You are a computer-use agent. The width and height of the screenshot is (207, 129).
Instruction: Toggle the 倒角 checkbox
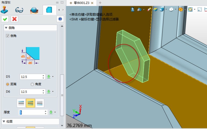(x=8, y=36)
